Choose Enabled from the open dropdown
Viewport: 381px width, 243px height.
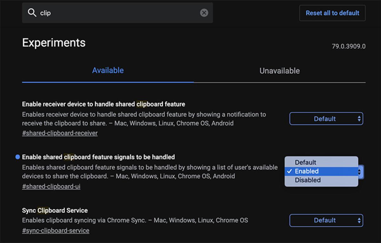point(306,171)
